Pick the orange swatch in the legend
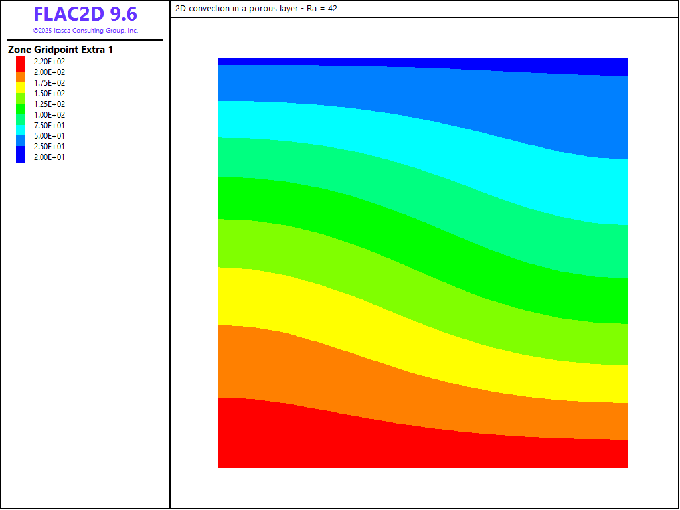680x510 pixels. point(20,77)
